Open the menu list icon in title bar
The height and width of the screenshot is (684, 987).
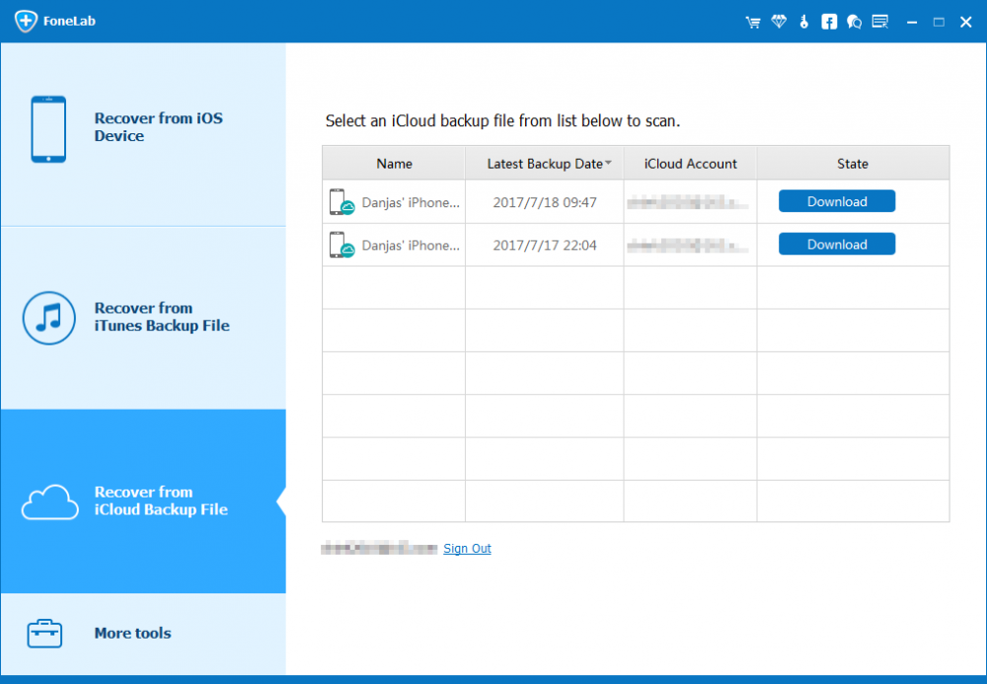(879, 22)
